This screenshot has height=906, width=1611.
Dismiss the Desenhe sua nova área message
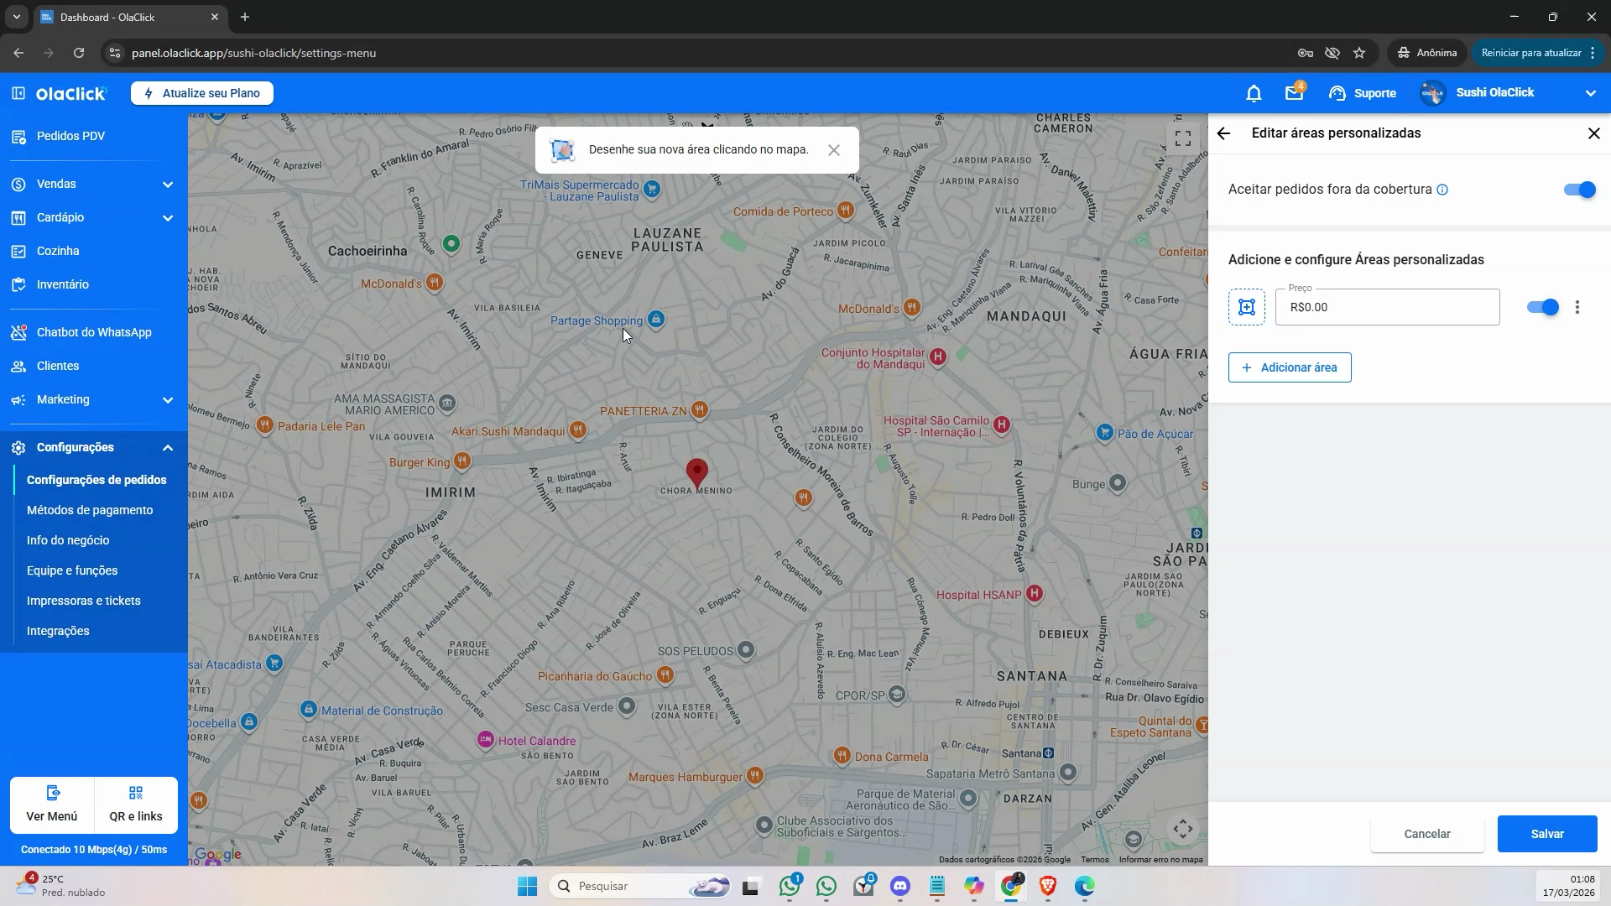click(x=834, y=150)
